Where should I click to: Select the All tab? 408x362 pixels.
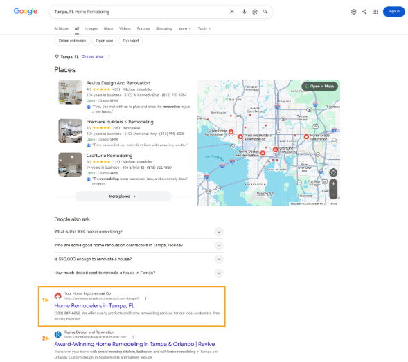pos(77,28)
